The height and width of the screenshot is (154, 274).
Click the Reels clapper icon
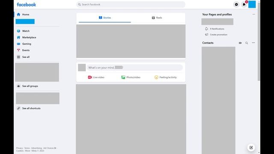pos(153,18)
